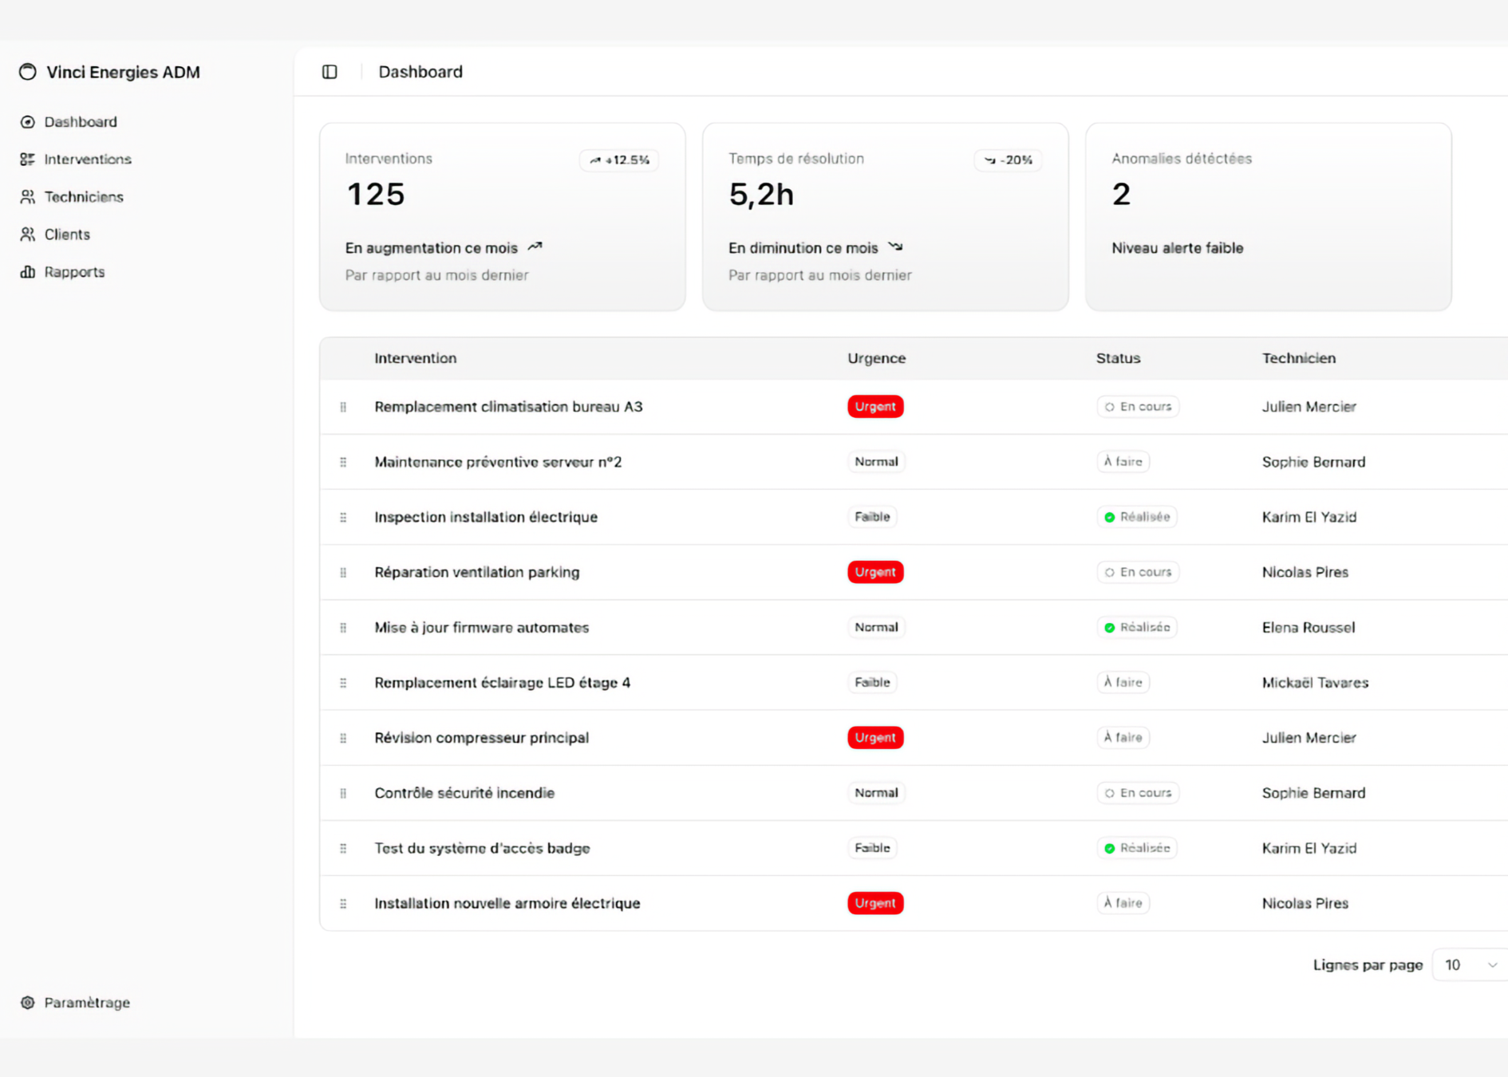Click the Techniciens people icon

coord(28,197)
